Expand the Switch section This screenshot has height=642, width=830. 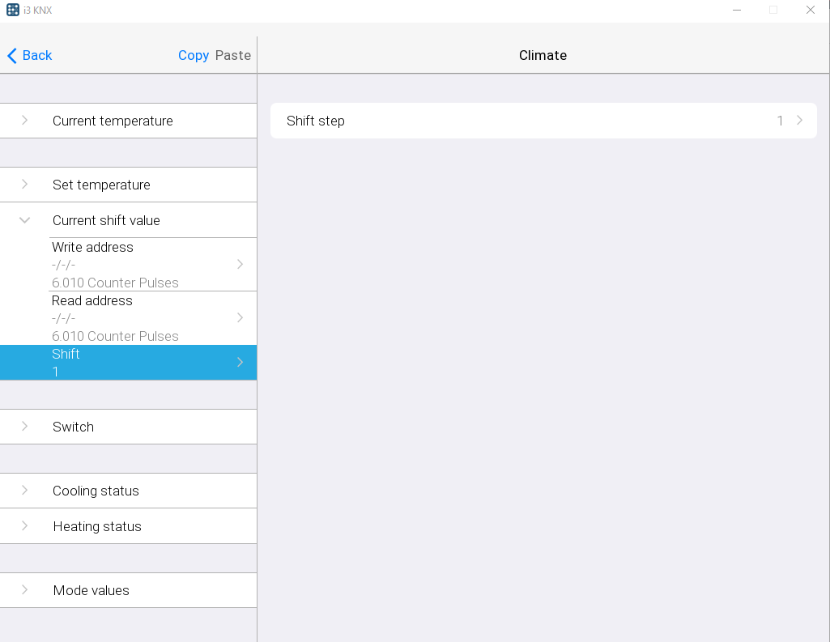73,427
